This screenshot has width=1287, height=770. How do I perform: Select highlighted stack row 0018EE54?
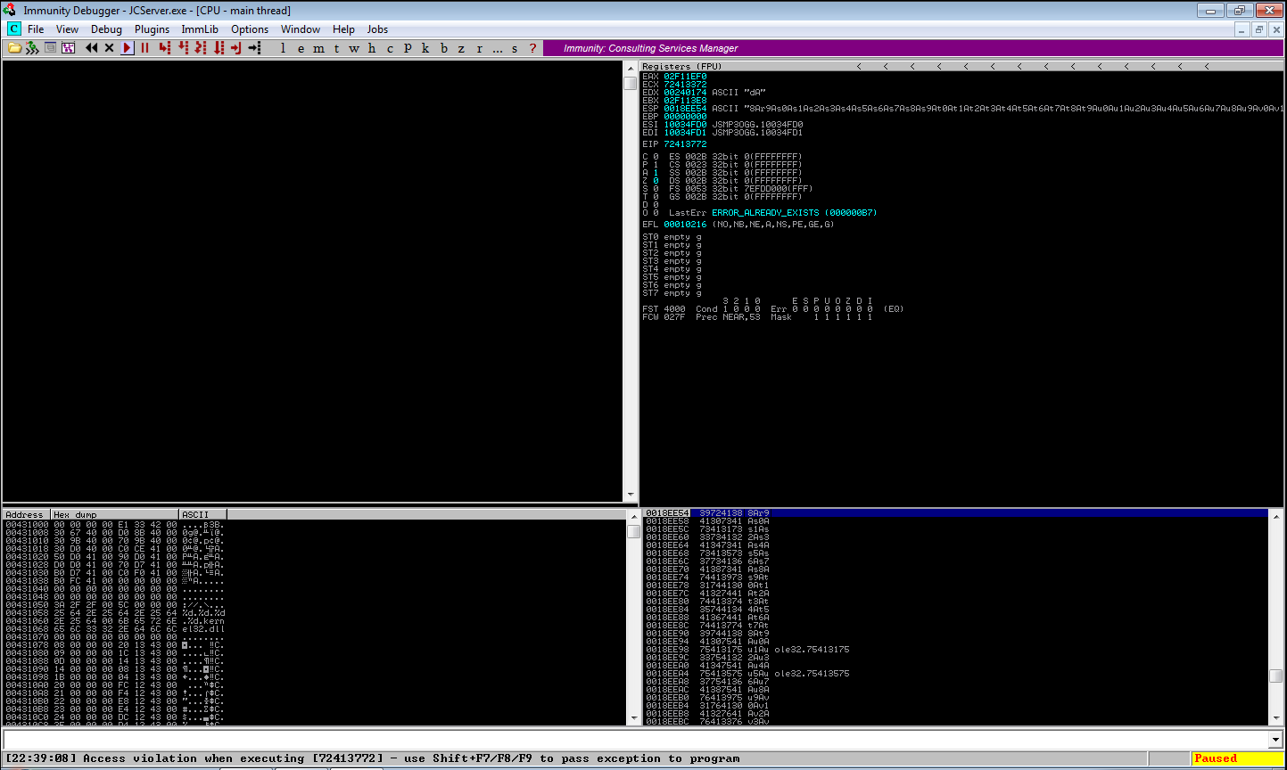click(x=955, y=513)
